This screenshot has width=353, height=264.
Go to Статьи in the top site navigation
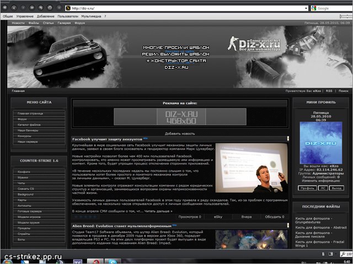click(48, 23)
